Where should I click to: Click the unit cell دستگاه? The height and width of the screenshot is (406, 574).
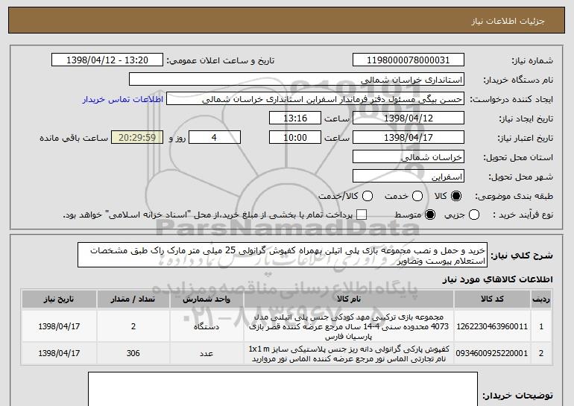click(x=206, y=326)
